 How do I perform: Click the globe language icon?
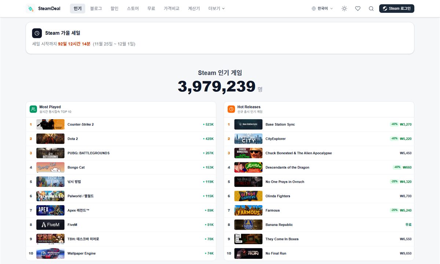313,8
